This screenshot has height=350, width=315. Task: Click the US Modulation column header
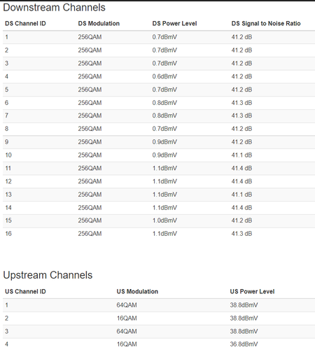pyautogui.click(x=137, y=291)
